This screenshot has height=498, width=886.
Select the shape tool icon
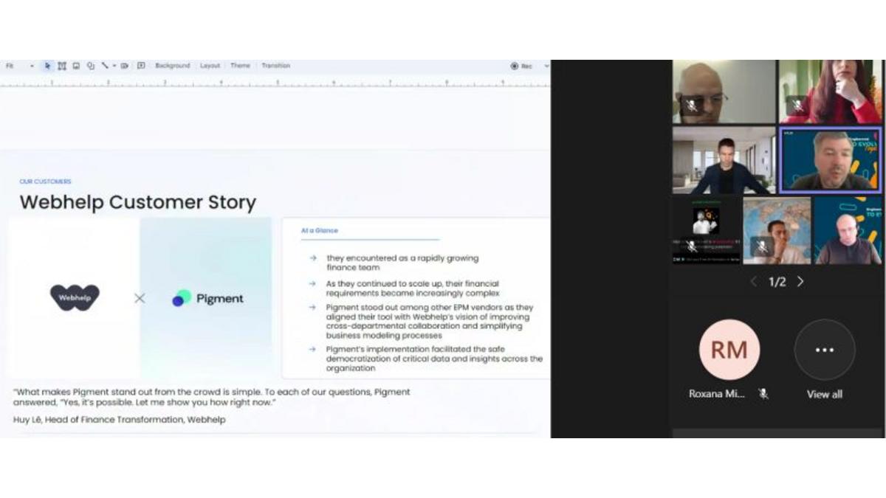pyautogui.click(x=91, y=66)
